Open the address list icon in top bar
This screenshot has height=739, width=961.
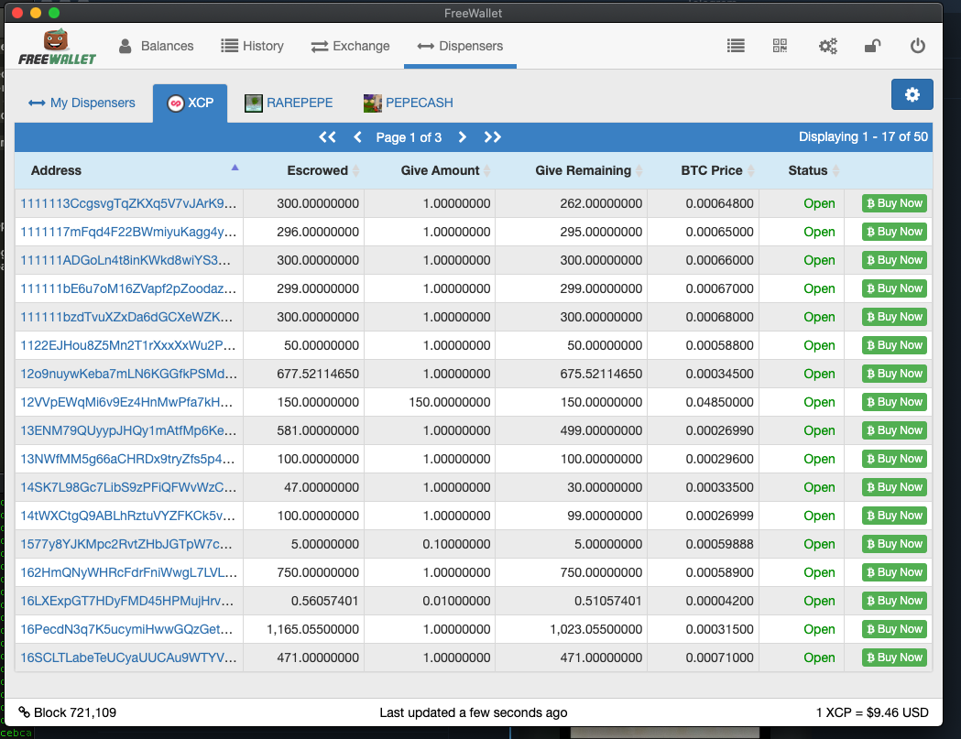(x=736, y=46)
